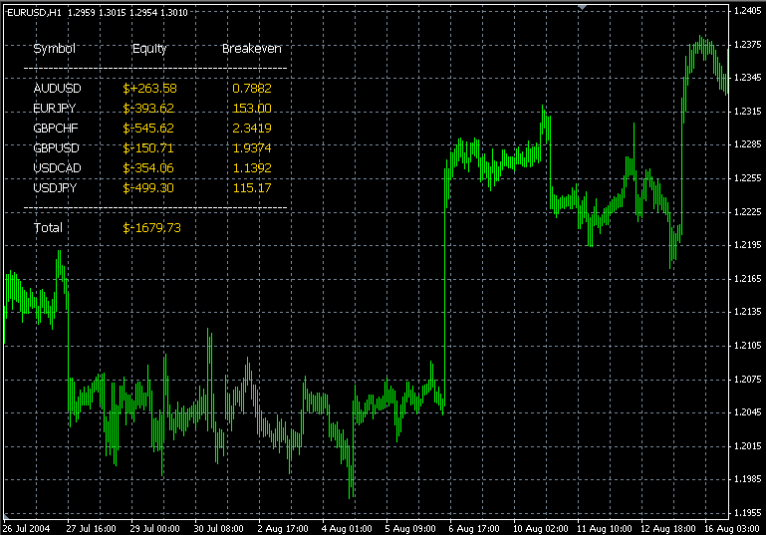Click the 11 Aug 10:00 time axis label

point(605,529)
